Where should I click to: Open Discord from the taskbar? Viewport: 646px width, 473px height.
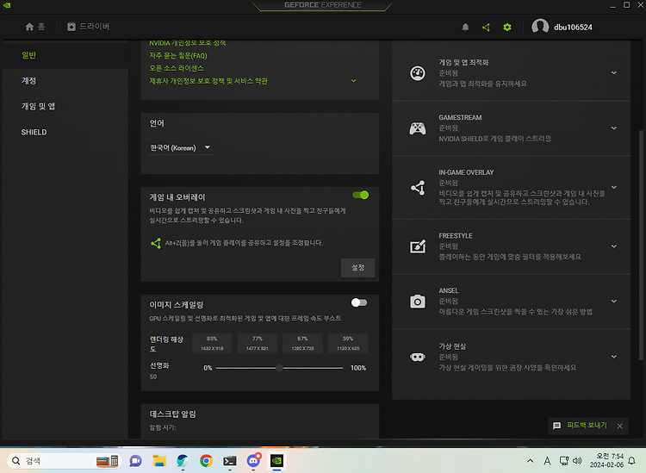[x=253, y=461]
